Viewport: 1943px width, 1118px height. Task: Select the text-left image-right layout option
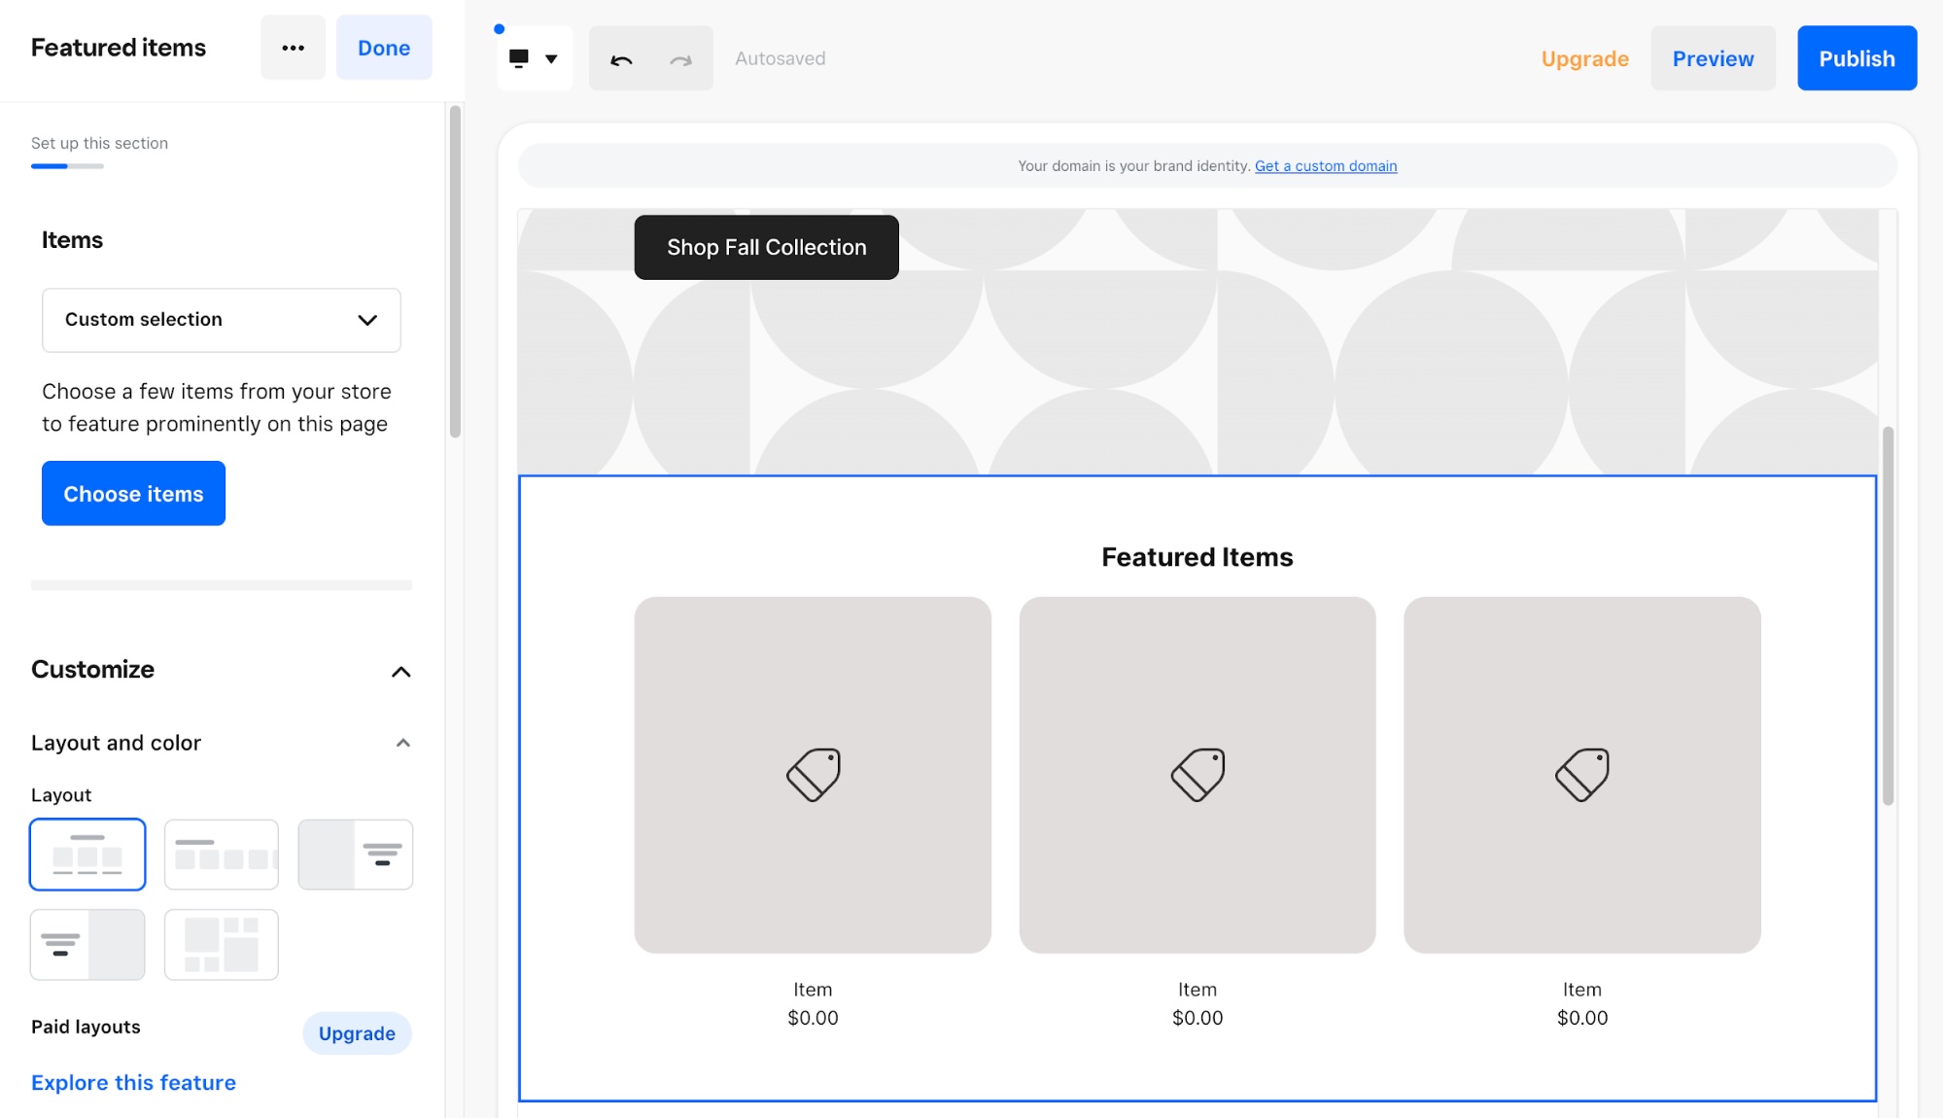click(87, 943)
